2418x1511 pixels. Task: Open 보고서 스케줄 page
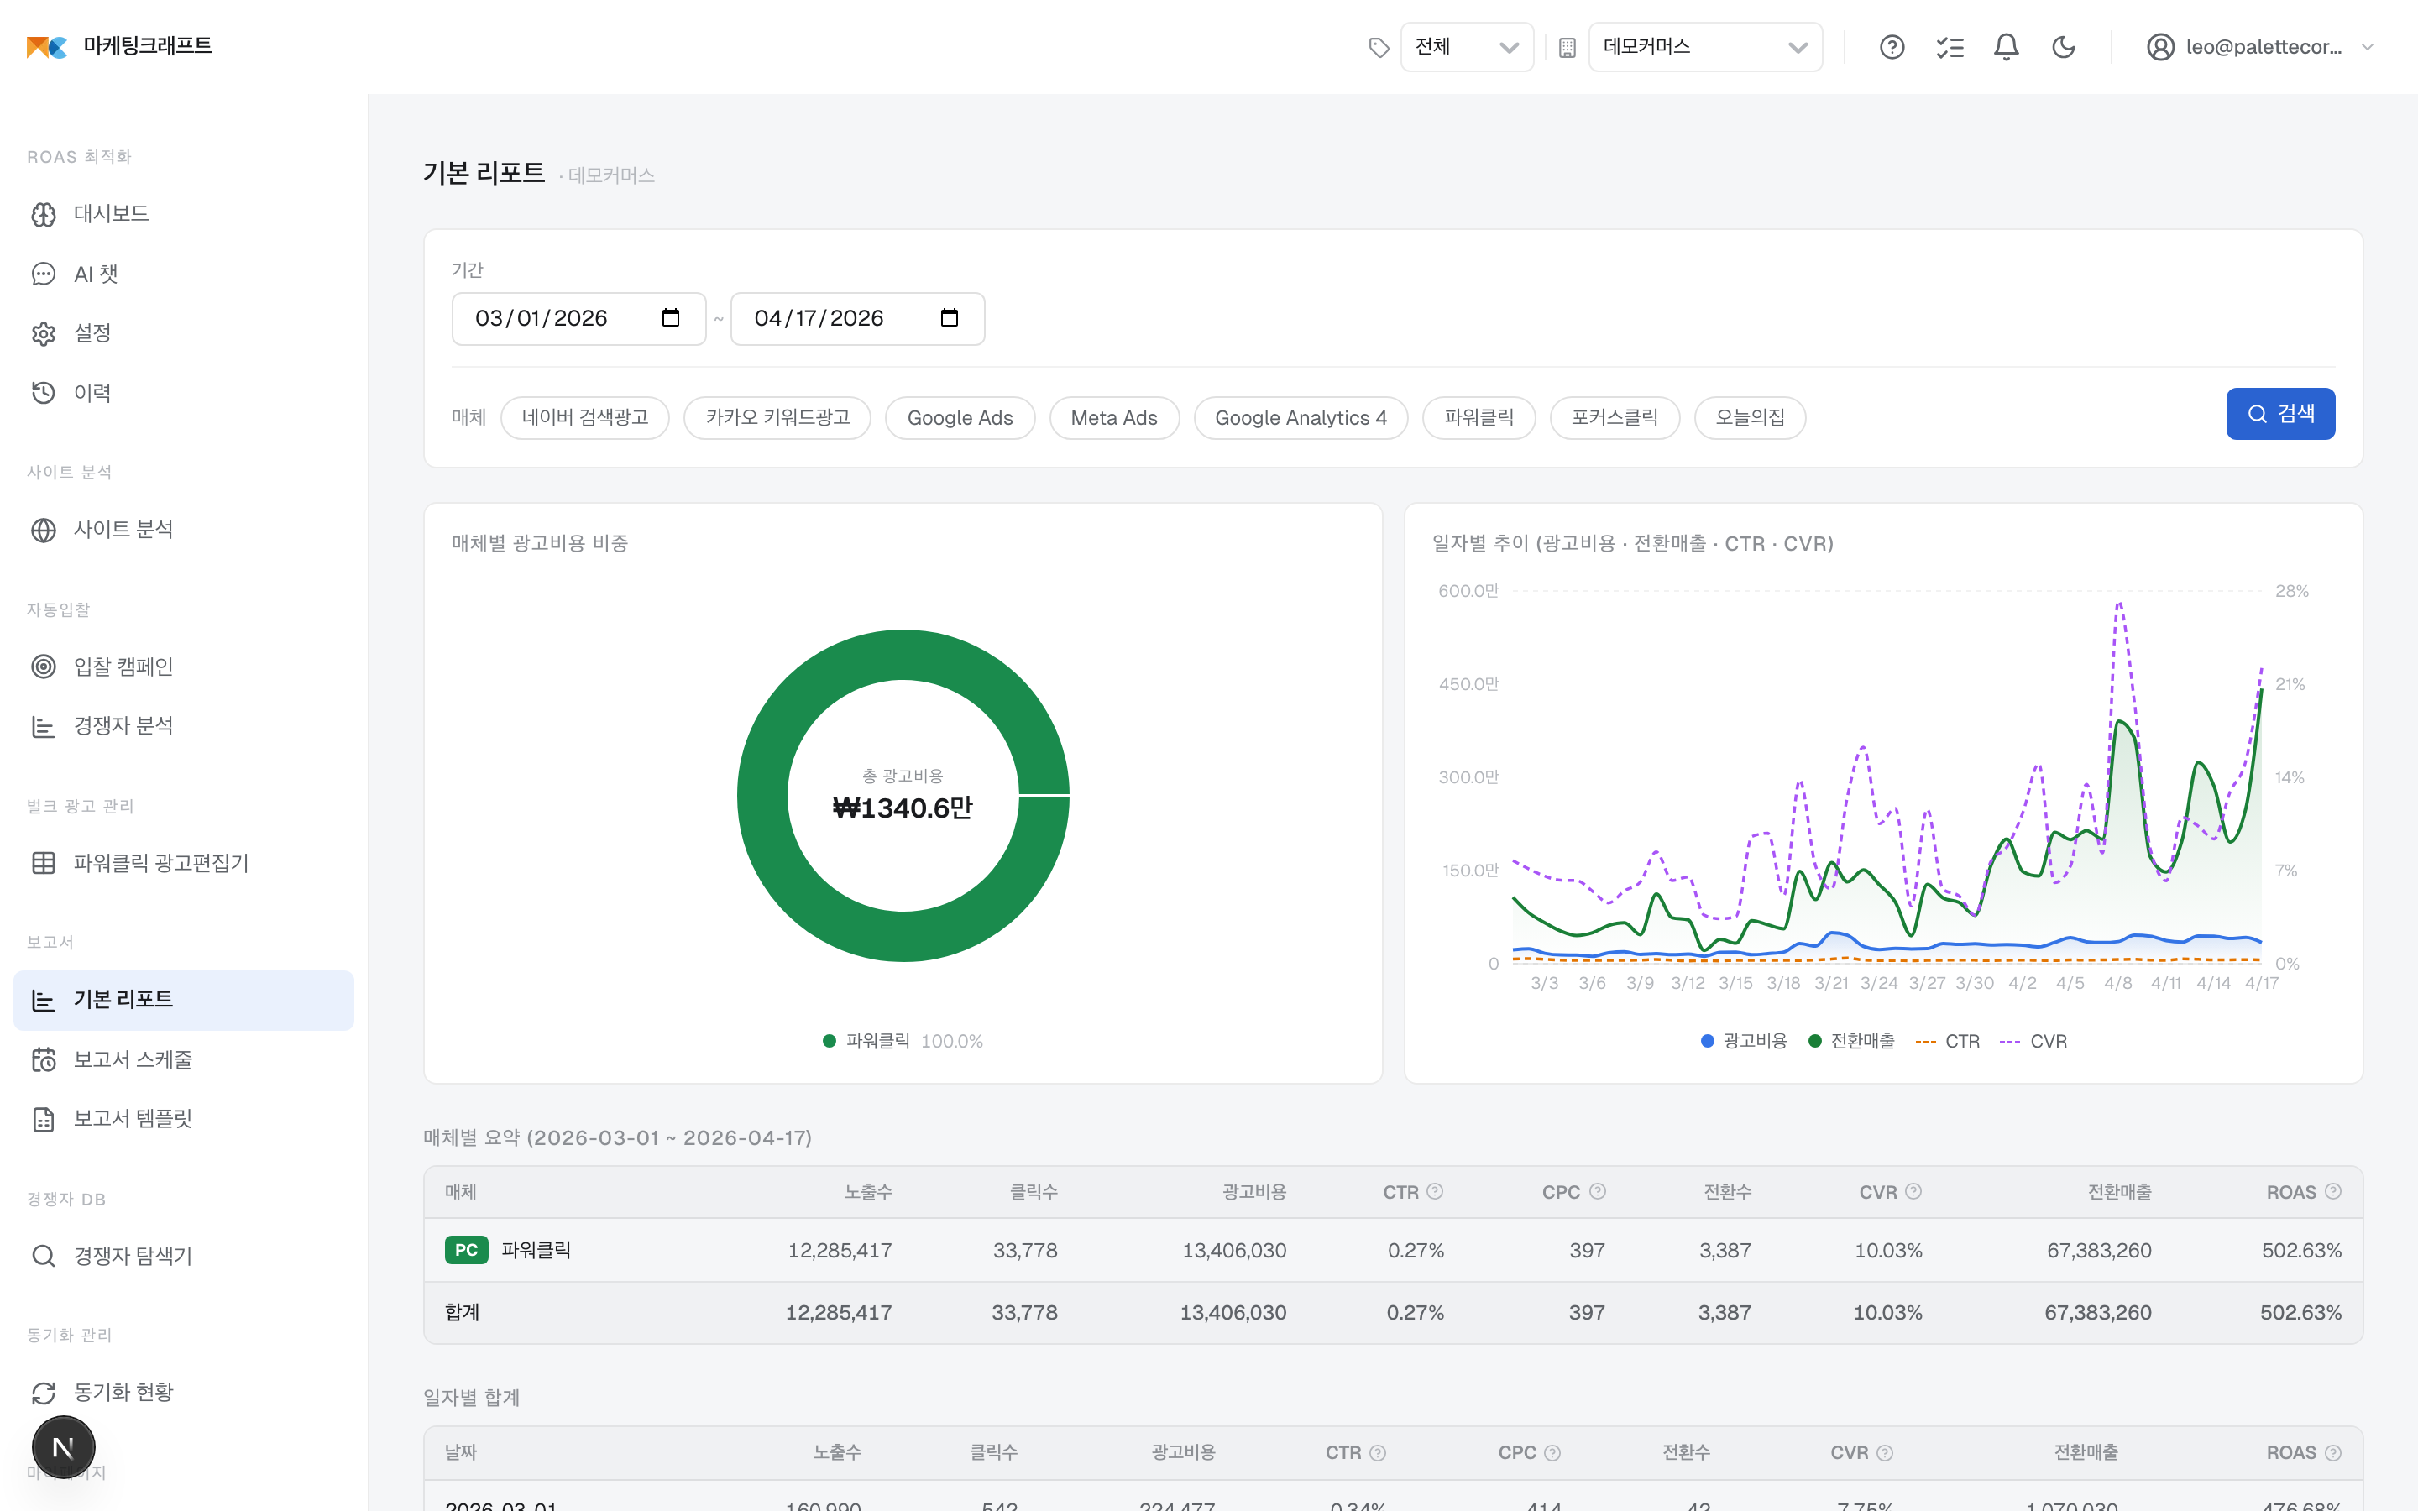coord(184,1059)
